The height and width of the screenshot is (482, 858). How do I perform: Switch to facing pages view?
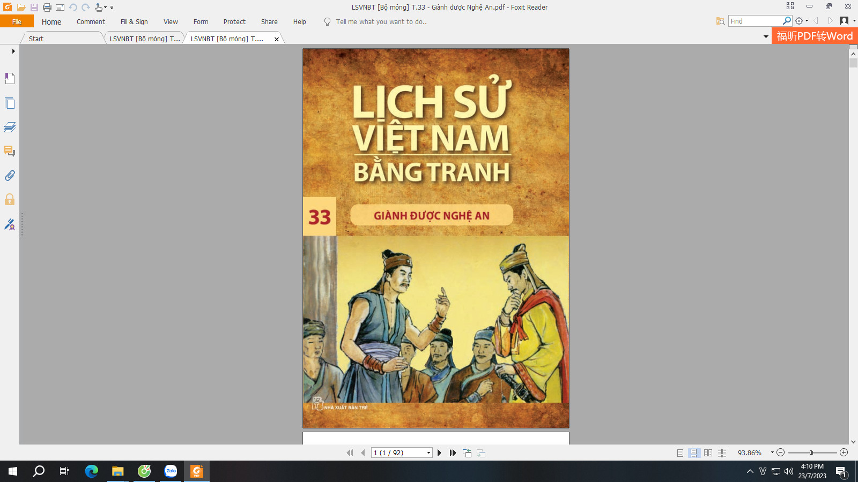tap(708, 453)
